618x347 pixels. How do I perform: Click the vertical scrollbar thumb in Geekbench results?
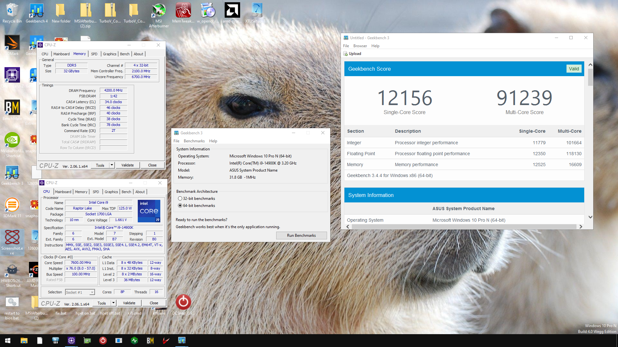pos(590,77)
